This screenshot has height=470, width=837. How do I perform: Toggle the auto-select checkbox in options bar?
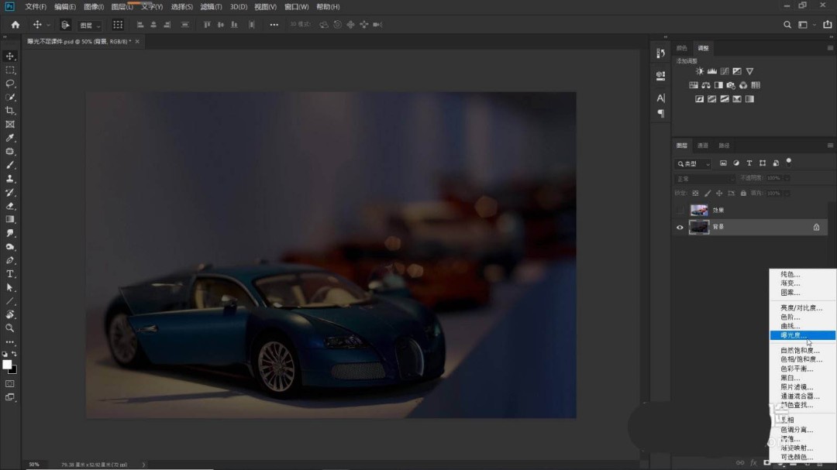tap(66, 25)
